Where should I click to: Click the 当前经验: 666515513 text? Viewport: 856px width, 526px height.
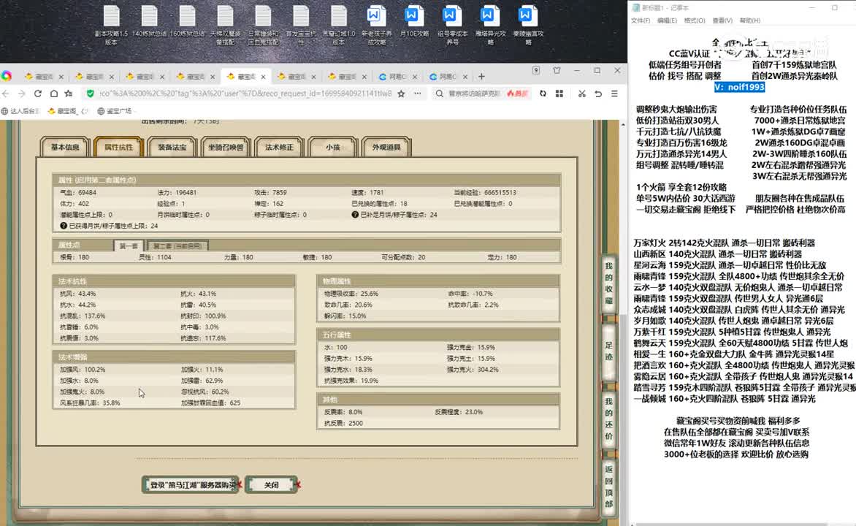485,193
